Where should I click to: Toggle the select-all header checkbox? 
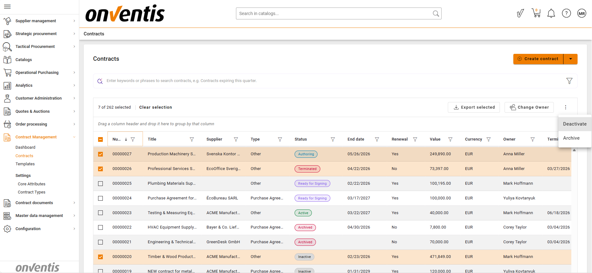(x=101, y=139)
